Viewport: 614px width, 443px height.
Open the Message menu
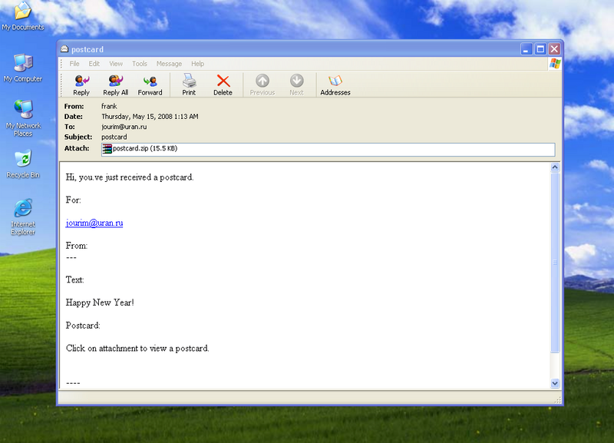pos(169,64)
